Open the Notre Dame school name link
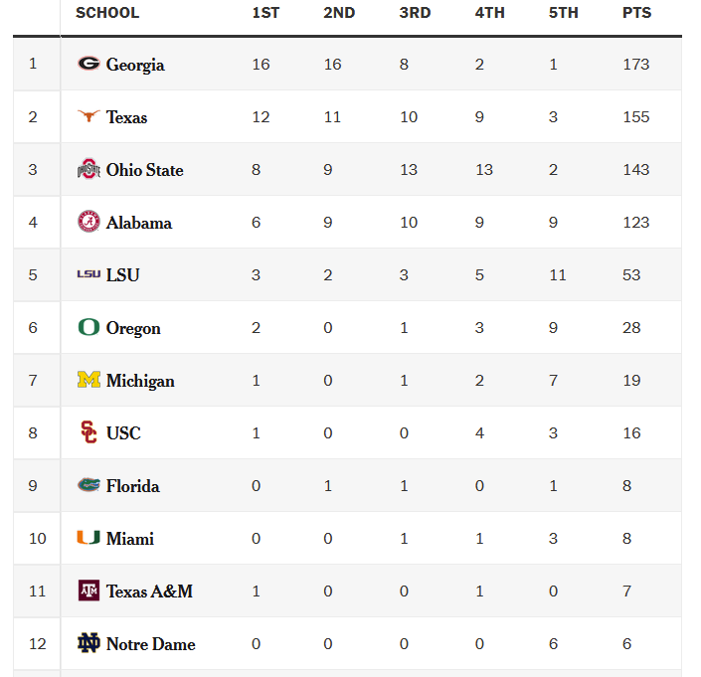The height and width of the screenshot is (677, 701). pos(151,644)
